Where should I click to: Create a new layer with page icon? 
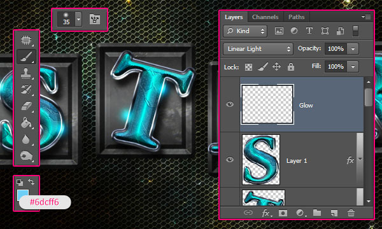[334, 213]
